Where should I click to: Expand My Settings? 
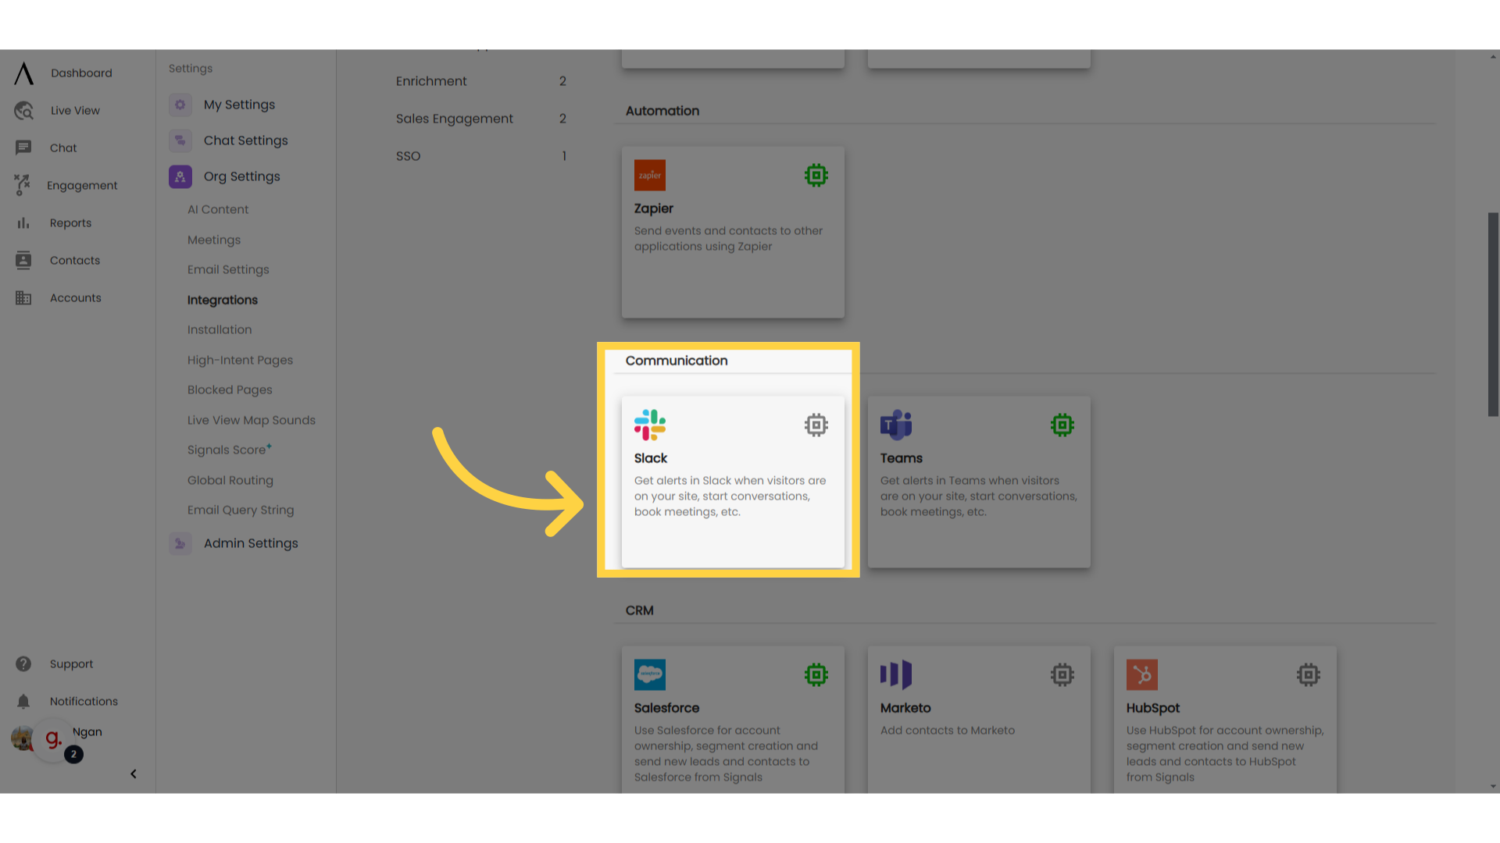(x=239, y=105)
